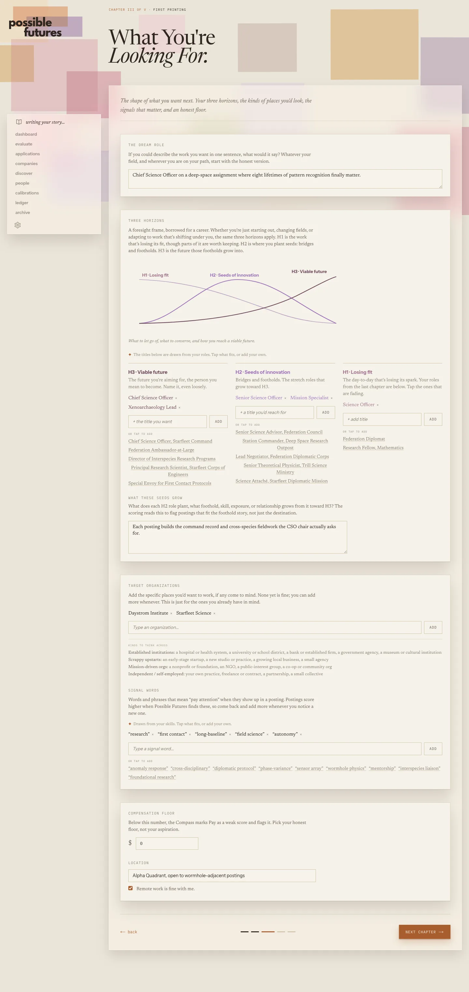Viewport: 469px width, 992px height.
Task: Delete the "first contact" signal word
Action: 190,734
